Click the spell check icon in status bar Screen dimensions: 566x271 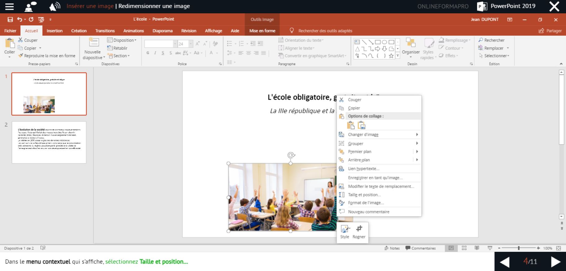tap(43, 248)
